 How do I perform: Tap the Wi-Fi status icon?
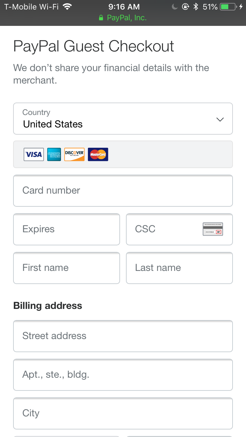[67, 7]
